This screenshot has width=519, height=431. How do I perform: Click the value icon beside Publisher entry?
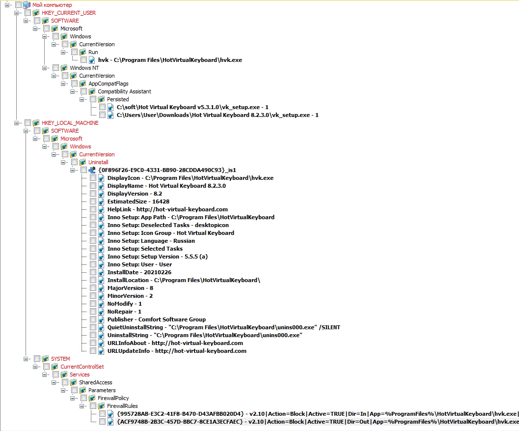click(101, 319)
